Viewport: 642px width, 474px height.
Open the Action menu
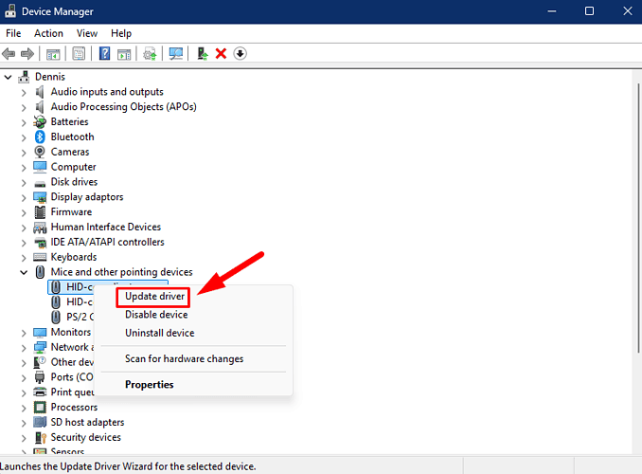48,33
